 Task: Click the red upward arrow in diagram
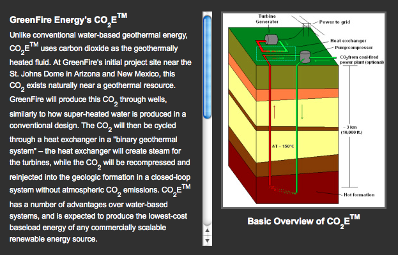click(275, 112)
